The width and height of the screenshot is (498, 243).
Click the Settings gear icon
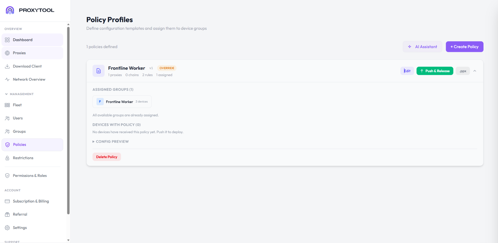tap(7, 228)
